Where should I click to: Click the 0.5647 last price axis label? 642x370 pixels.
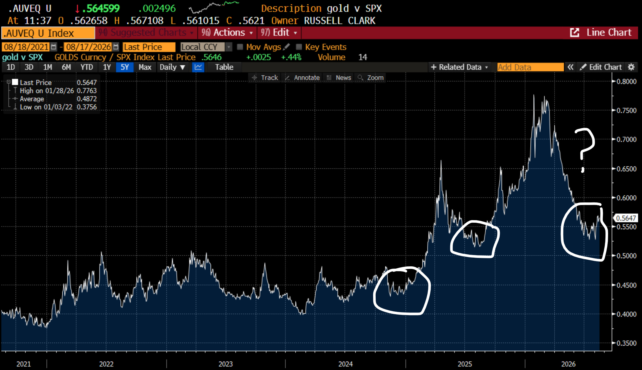click(626, 218)
